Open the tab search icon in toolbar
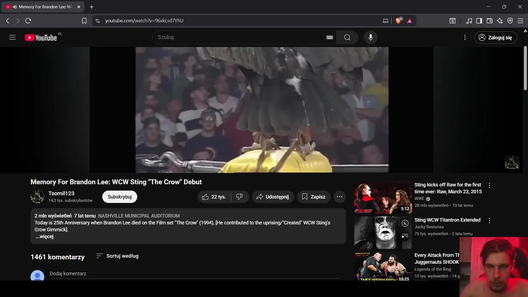The image size is (528, 297). tap(453, 21)
